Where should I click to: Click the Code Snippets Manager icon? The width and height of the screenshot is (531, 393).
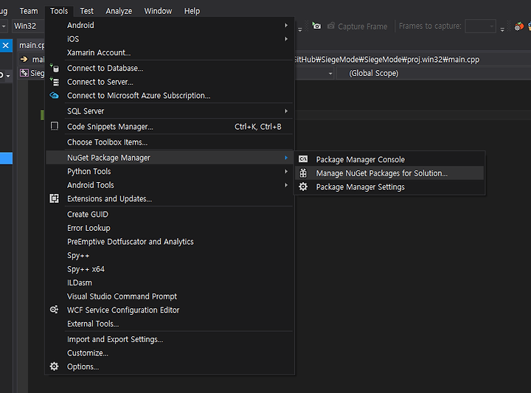click(55, 126)
